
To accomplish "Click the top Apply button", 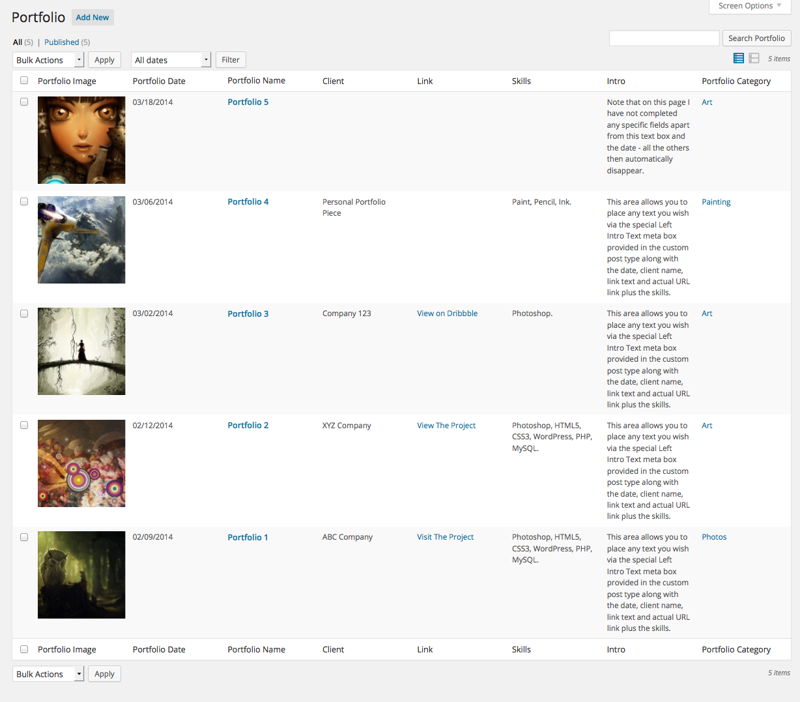I will (x=104, y=60).
